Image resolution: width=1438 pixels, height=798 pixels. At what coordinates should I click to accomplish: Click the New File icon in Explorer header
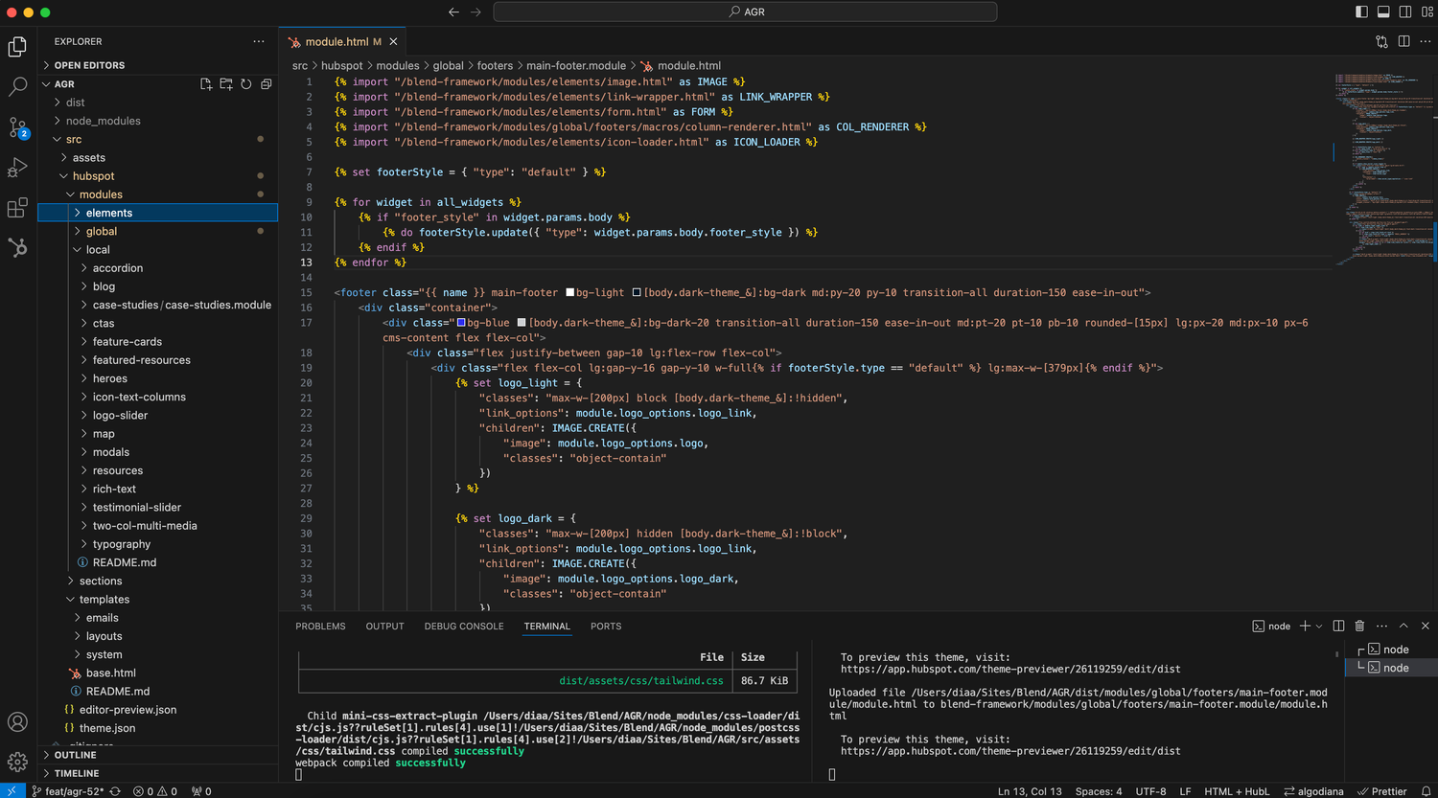(205, 83)
